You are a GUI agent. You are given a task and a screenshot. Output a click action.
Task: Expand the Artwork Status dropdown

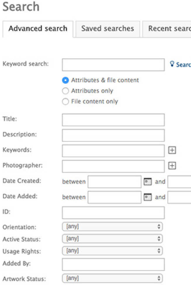(x=112, y=278)
